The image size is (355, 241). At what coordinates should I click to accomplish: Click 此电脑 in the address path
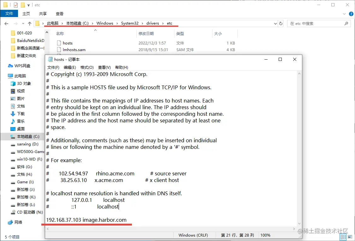[52, 23]
